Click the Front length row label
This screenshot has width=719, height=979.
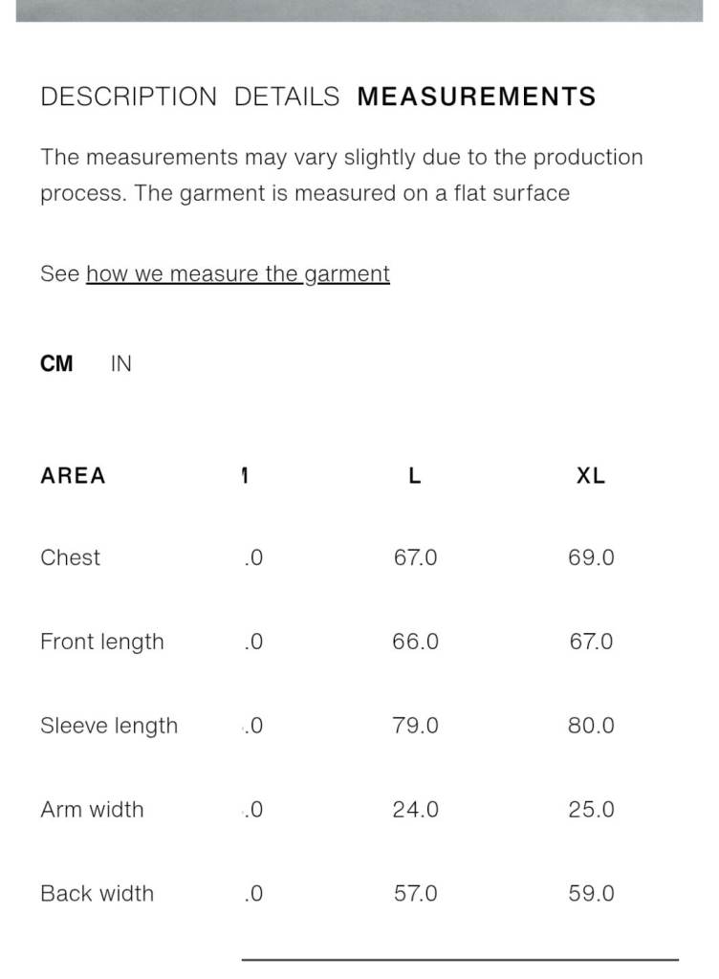(102, 642)
